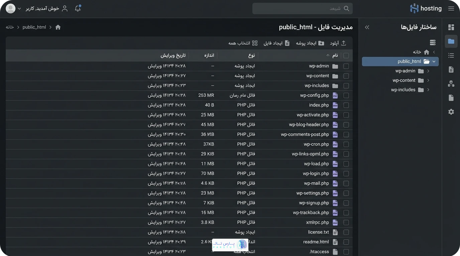460x256 pixels.
Task: Click انتخاب همه in the toolbar above the table
Action: tap(243, 43)
